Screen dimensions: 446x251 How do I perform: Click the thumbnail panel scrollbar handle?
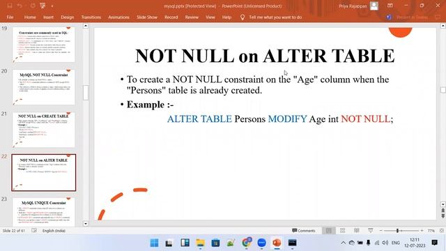(86, 93)
